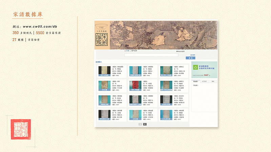Go to the previous page with left arrow
271x152 pixels.
140,124
